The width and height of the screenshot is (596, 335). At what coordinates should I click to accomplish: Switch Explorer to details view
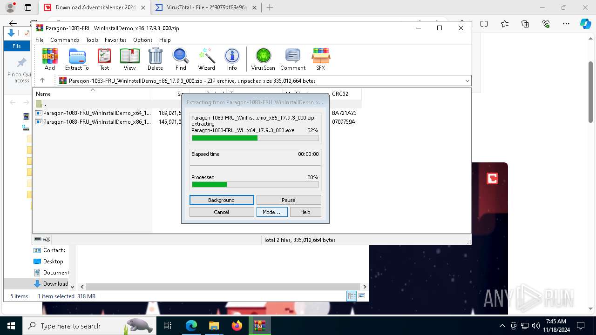352,296
